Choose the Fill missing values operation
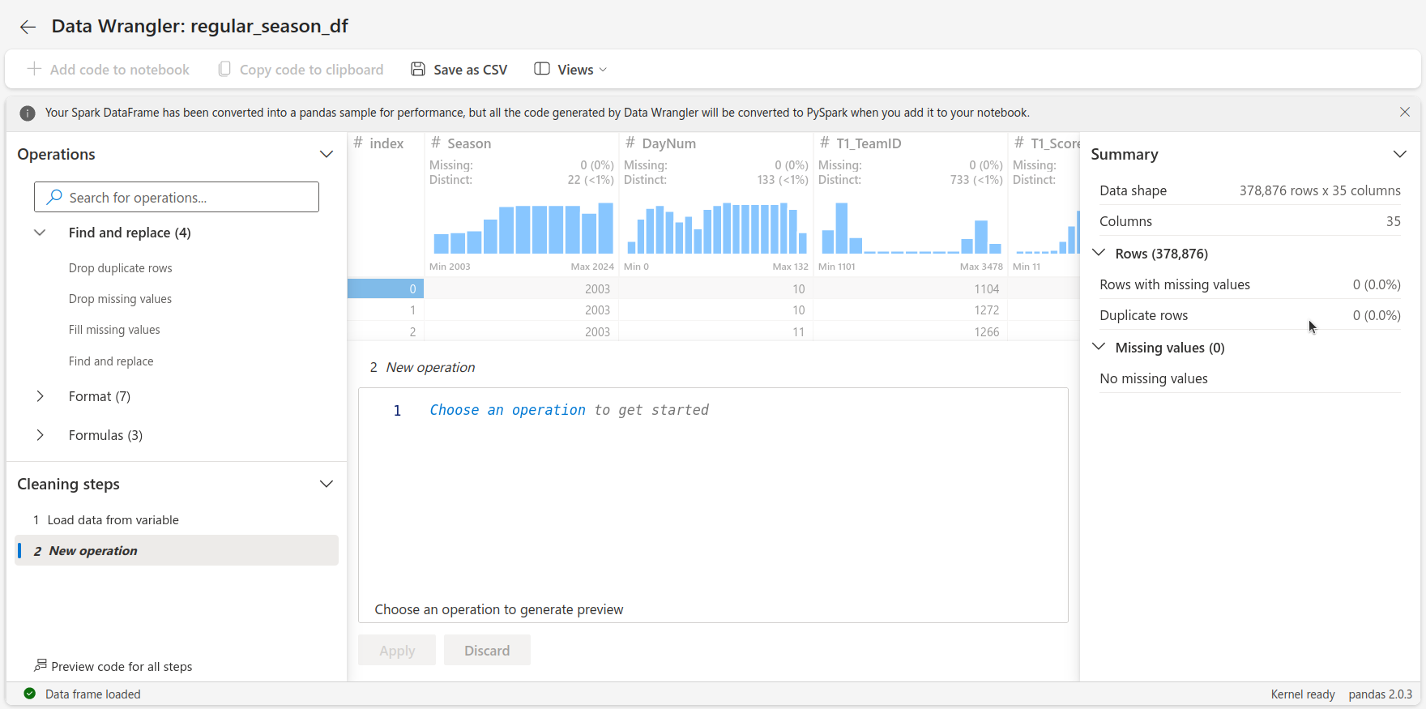The height and width of the screenshot is (709, 1426). (114, 330)
